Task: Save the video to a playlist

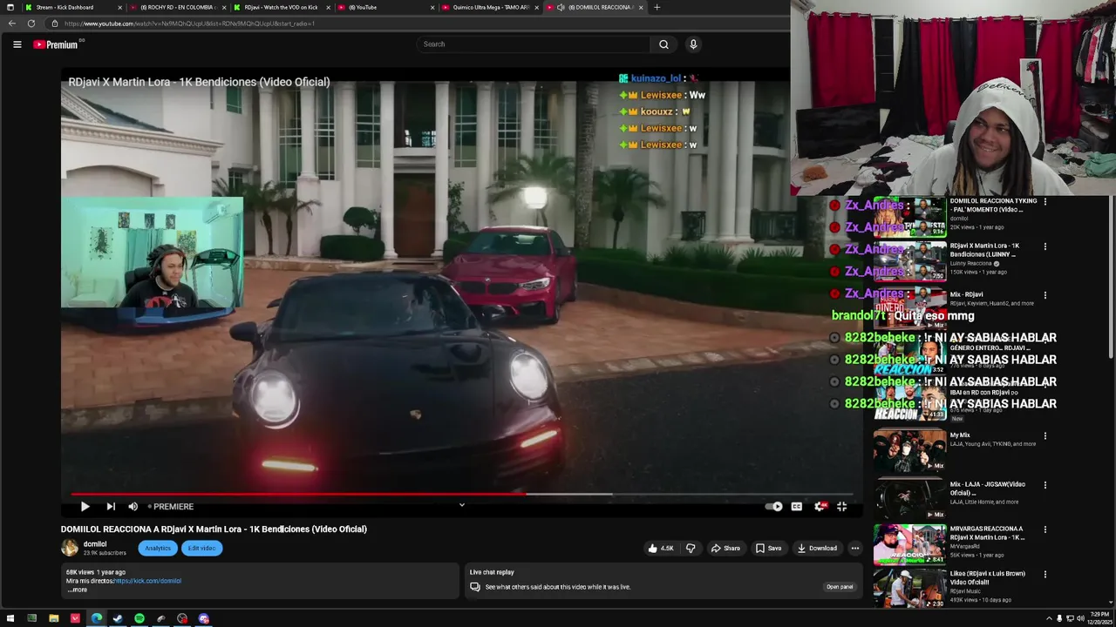Action: (x=768, y=548)
